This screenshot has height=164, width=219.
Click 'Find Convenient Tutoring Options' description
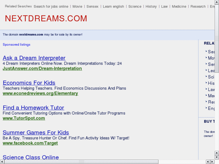point(64,113)
